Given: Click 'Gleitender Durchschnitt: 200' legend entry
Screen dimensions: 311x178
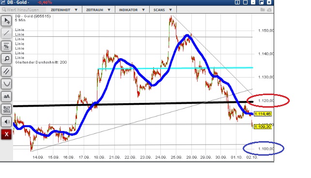Looking at the screenshot, I should pyautogui.click(x=41, y=62).
